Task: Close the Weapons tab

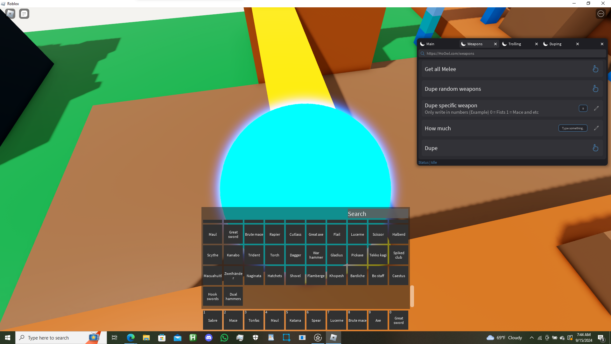Action: [x=495, y=44]
